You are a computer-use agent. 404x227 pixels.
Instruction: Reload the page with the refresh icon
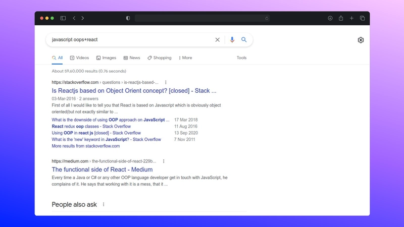[x=267, y=18]
